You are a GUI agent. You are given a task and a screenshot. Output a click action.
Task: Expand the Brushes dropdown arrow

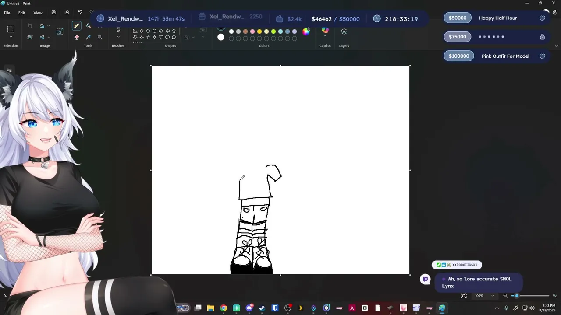click(118, 38)
